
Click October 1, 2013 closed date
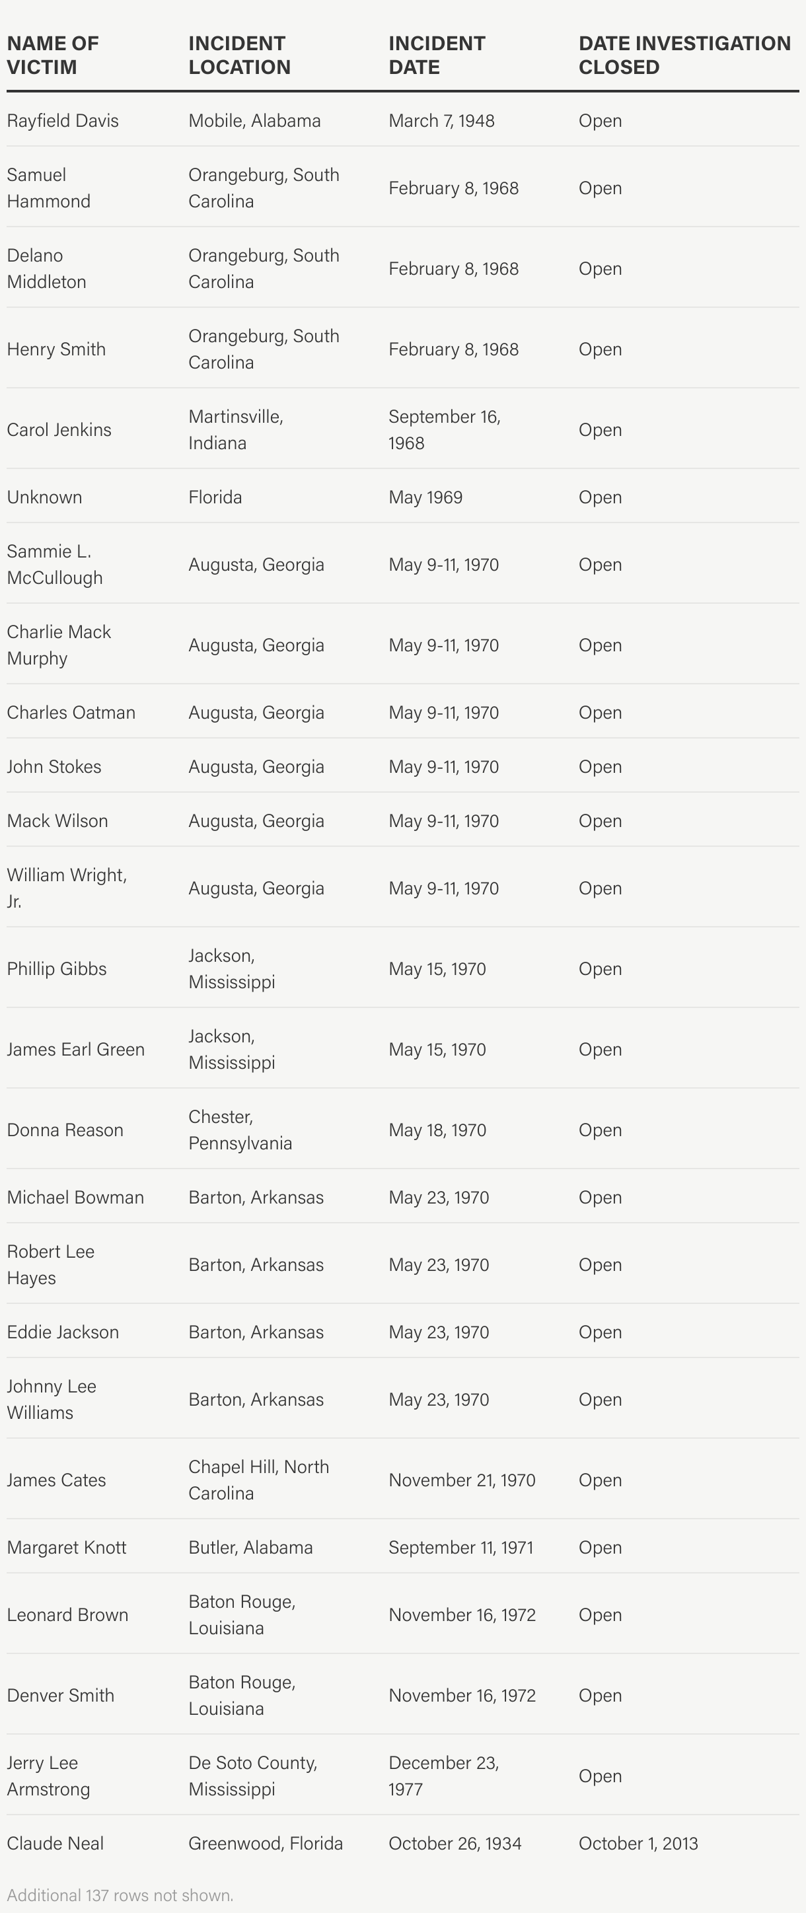tap(638, 1843)
